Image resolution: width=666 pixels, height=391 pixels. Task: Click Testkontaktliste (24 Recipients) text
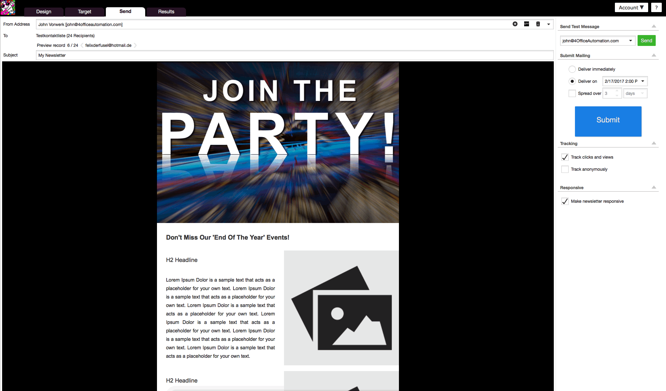click(x=65, y=36)
